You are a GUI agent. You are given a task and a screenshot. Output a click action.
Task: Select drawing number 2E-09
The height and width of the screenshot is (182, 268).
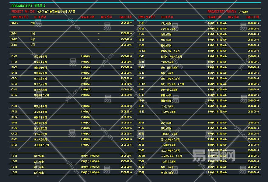141,172
